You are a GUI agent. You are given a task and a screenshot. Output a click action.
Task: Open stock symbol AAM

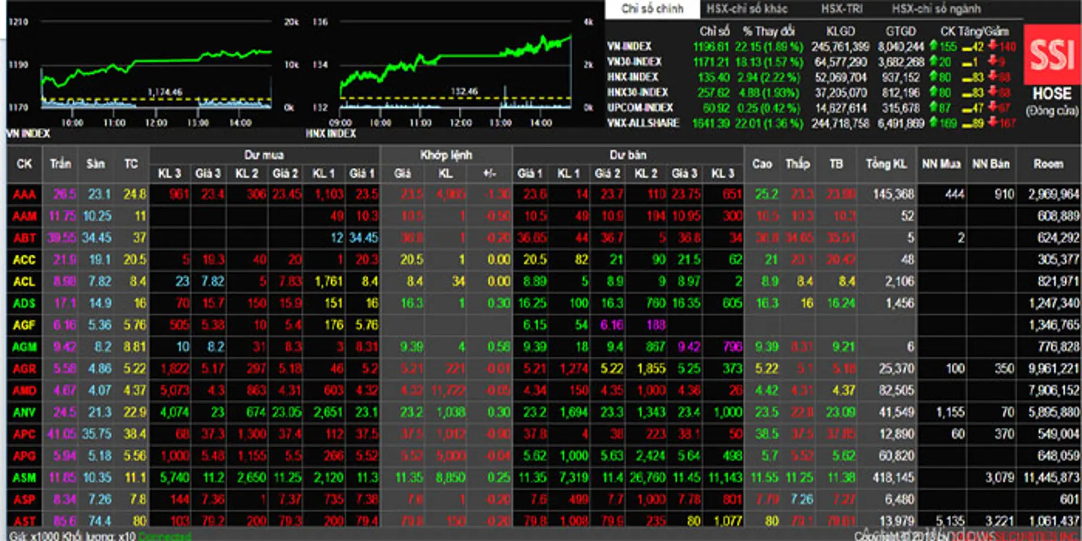[x=24, y=216]
